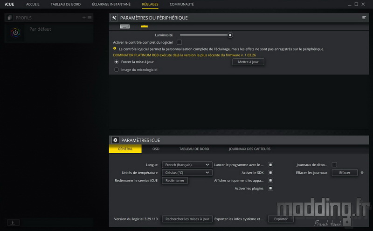Viewport: 373px width, 231px height.
Task: Toggle Afficher uniquement les appa... checkbox
Action: [270, 180]
